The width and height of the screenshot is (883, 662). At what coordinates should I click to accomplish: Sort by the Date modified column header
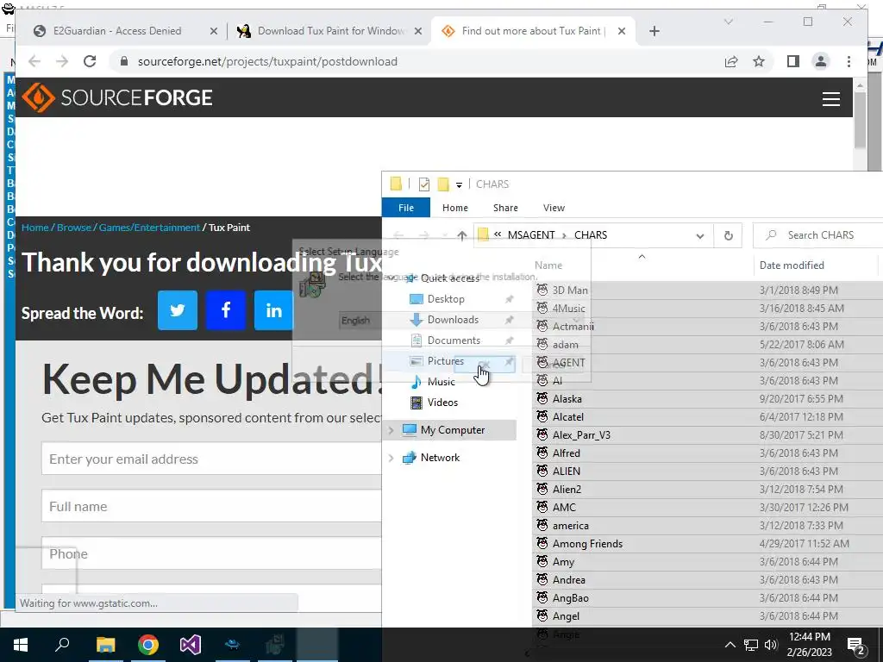pyautogui.click(x=792, y=265)
